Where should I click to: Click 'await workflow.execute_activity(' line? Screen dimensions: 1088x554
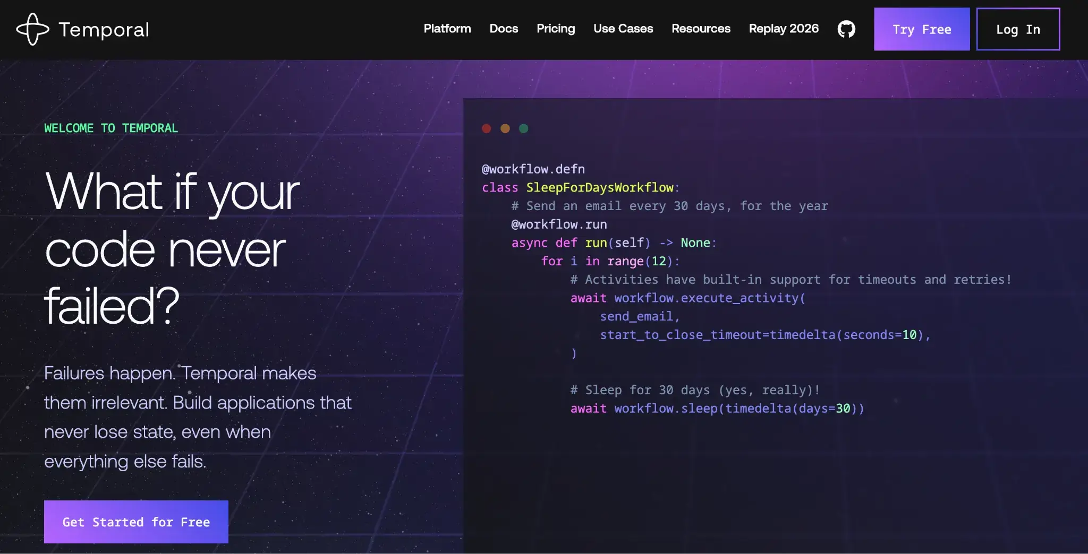(x=688, y=298)
